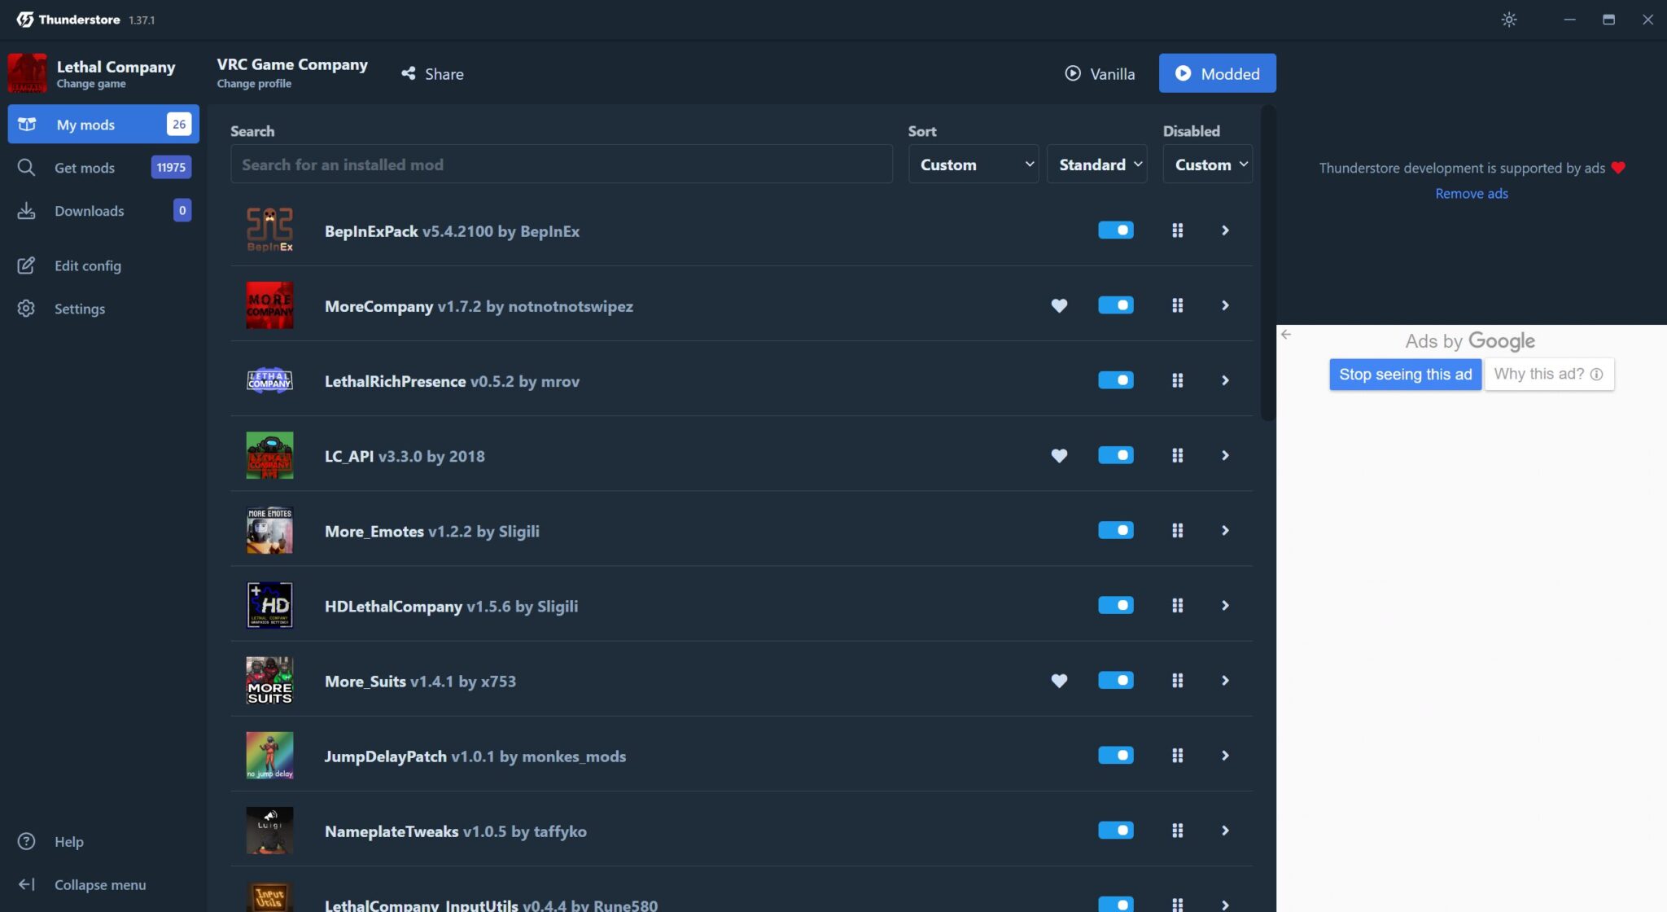
Task: Open the Downloads section
Action: coord(89,210)
